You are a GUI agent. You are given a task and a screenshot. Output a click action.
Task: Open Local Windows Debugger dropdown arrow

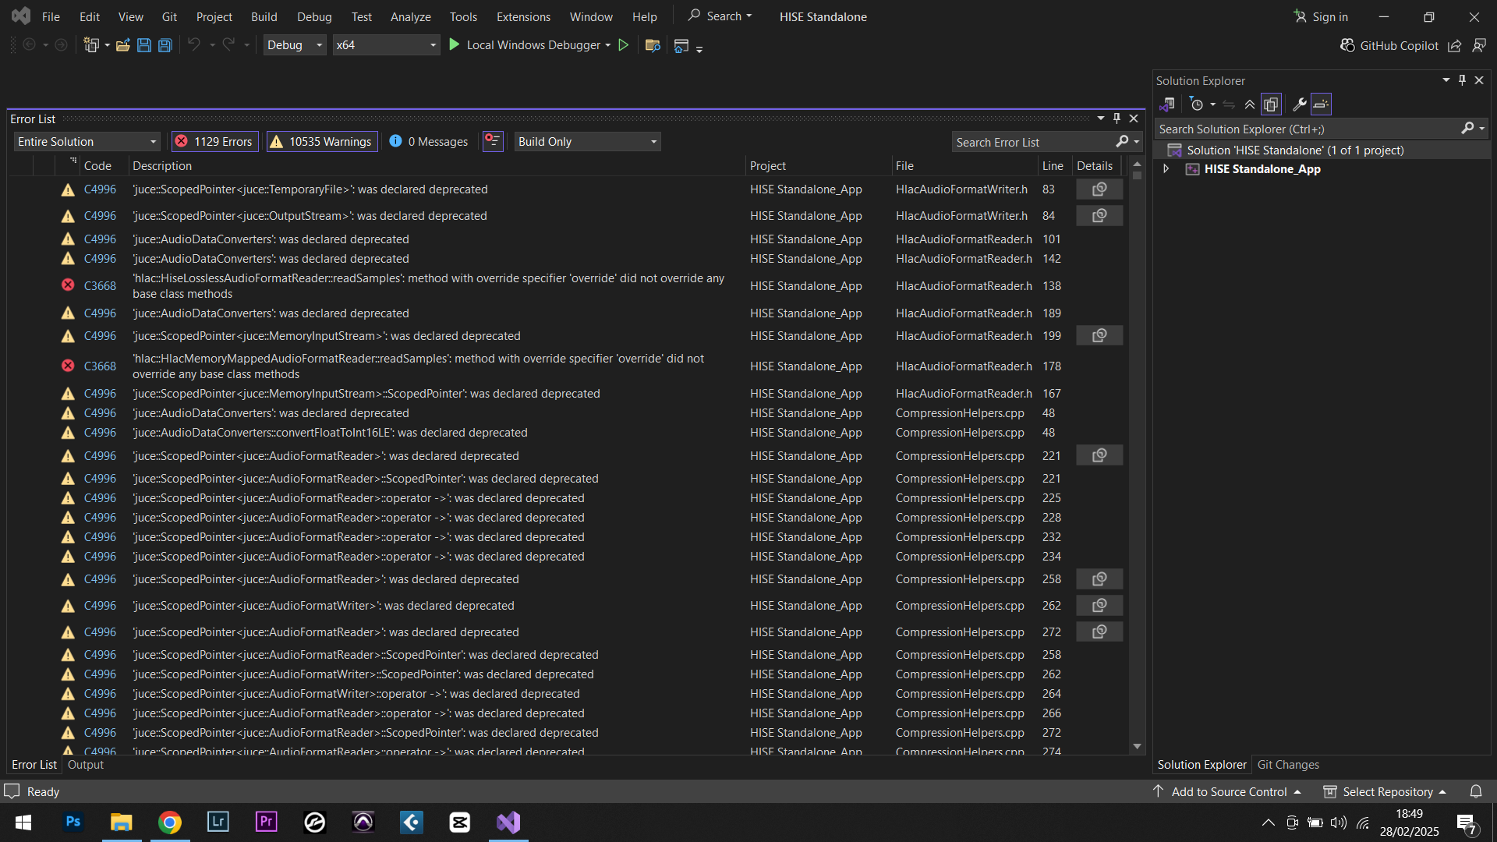[x=608, y=45]
